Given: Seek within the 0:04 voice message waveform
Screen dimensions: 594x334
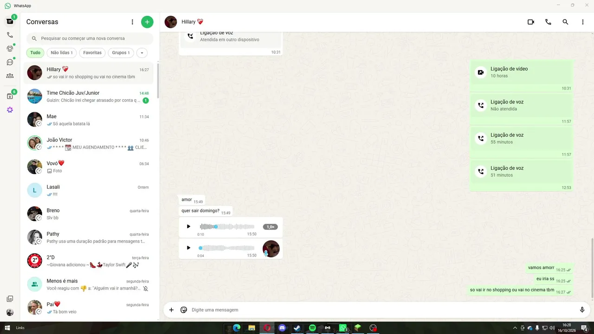Looking at the screenshot, I should pos(227,248).
